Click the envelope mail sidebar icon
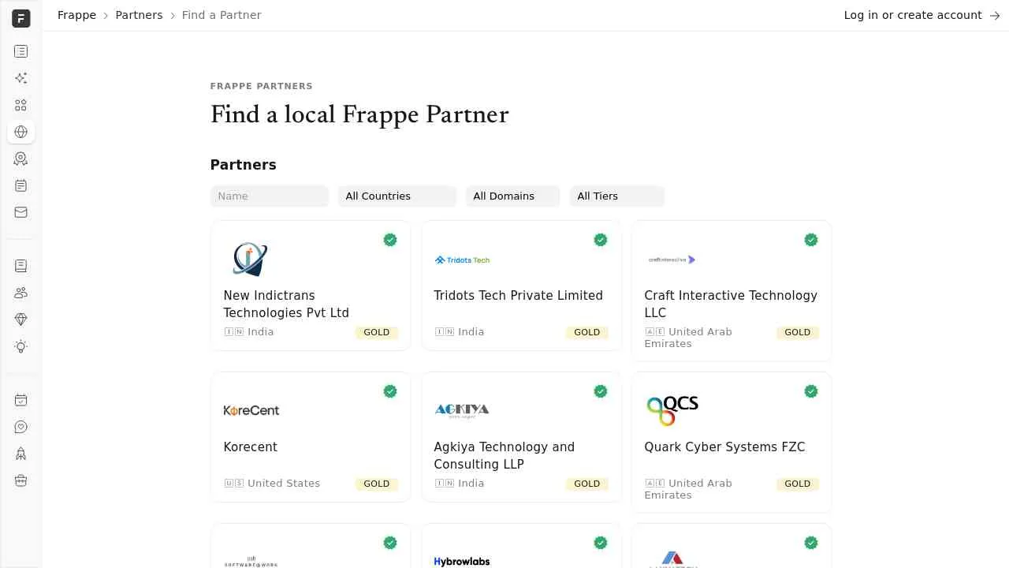Image resolution: width=1009 pixels, height=568 pixels. tap(21, 212)
